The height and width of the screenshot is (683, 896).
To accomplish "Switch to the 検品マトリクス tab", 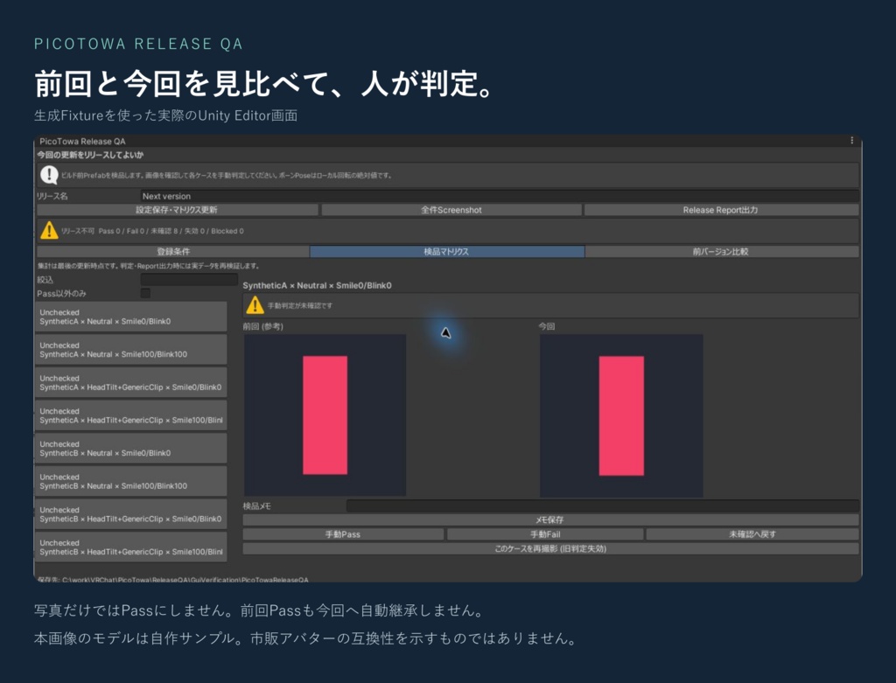I will 447,251.
